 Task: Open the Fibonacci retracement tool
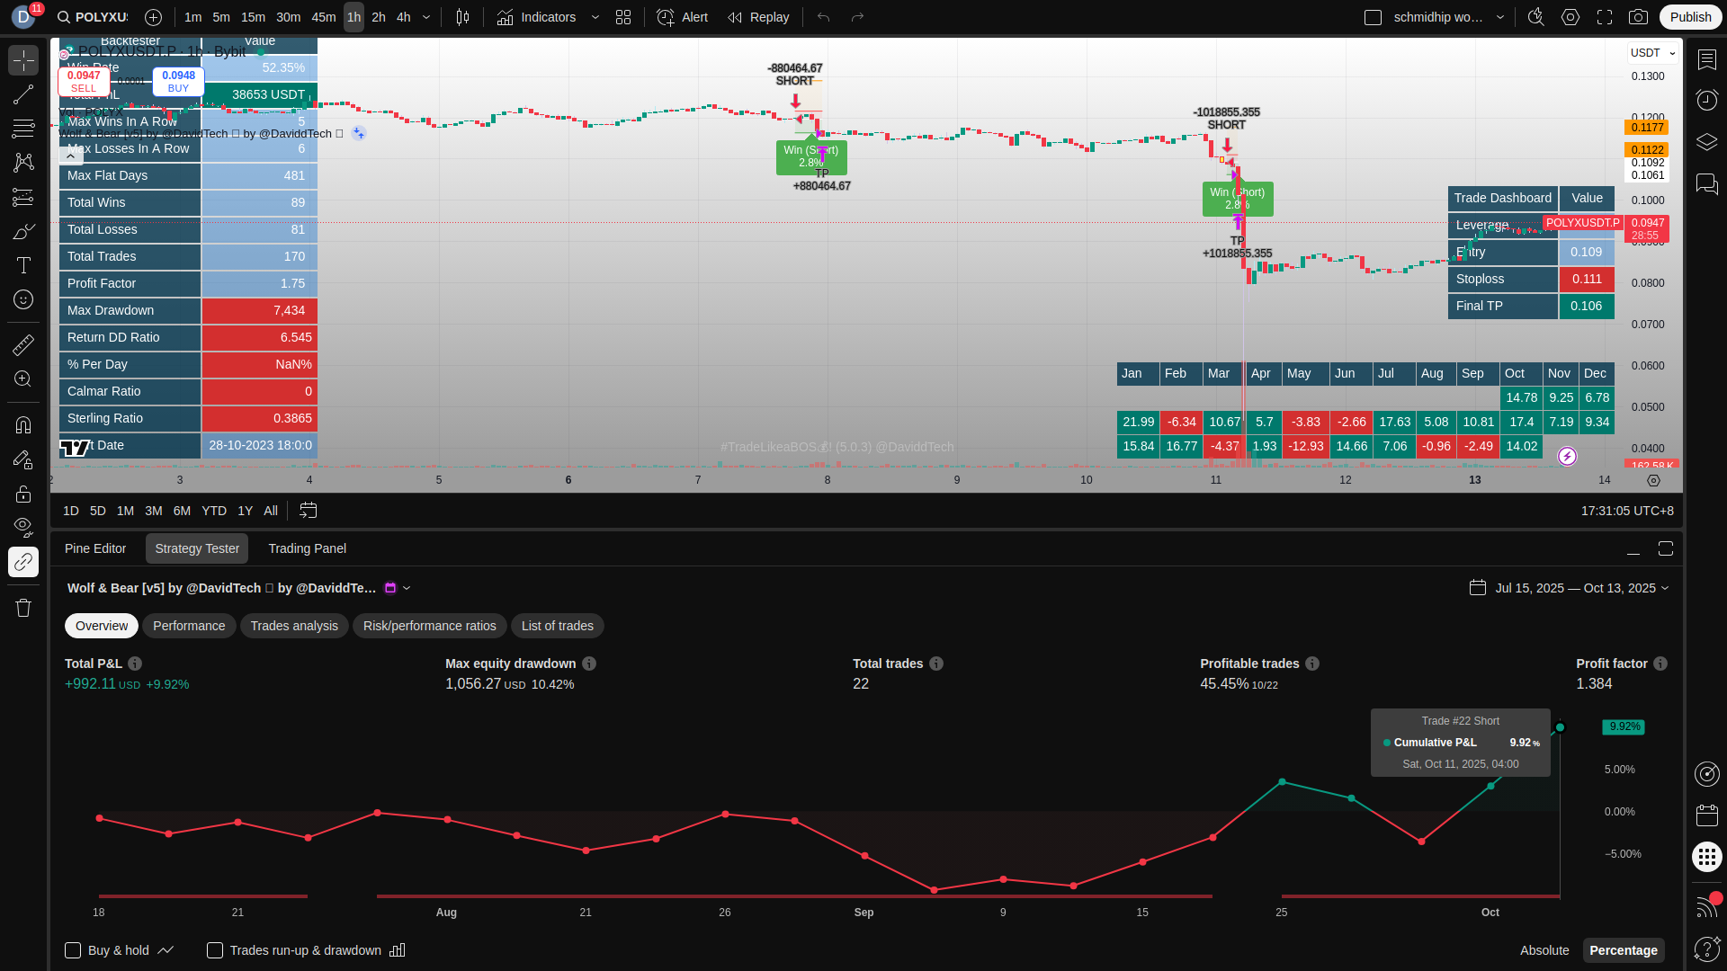(x=23, y=129)
